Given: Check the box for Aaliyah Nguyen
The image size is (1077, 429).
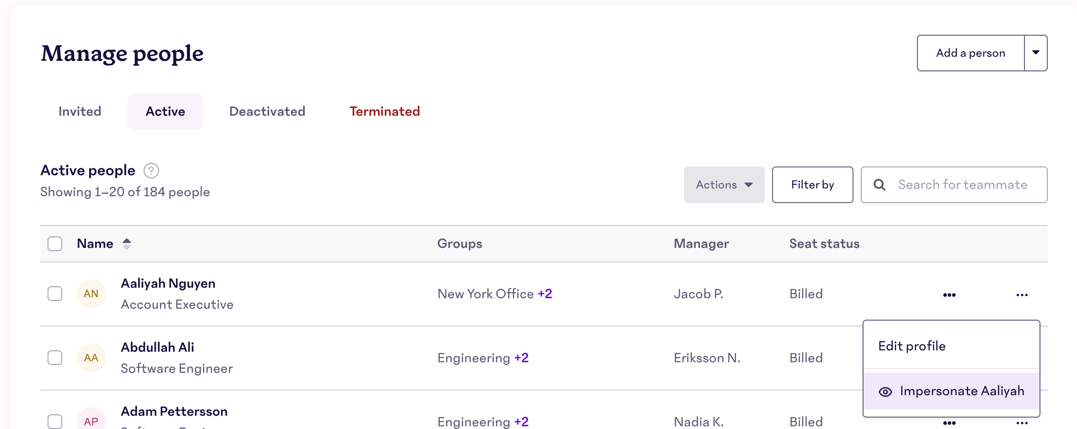Looking at the screenshot, I should click(55, 294).
